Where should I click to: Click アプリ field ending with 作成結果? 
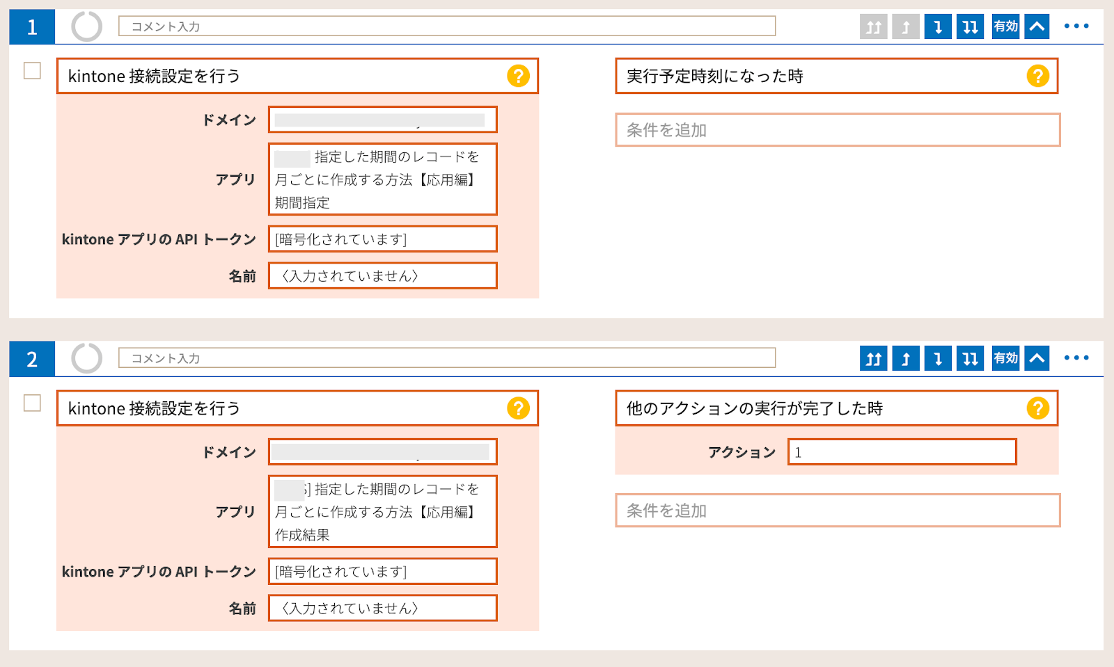click(383, 512)
